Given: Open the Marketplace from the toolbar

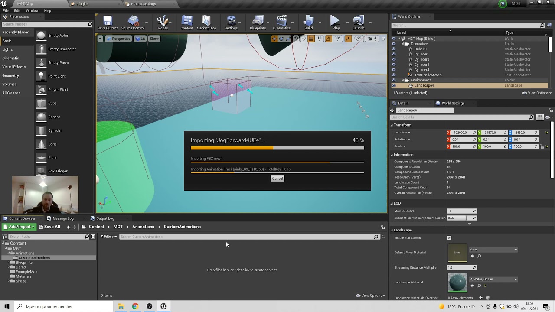Looking at the screenshot, I should pos(206,22).
